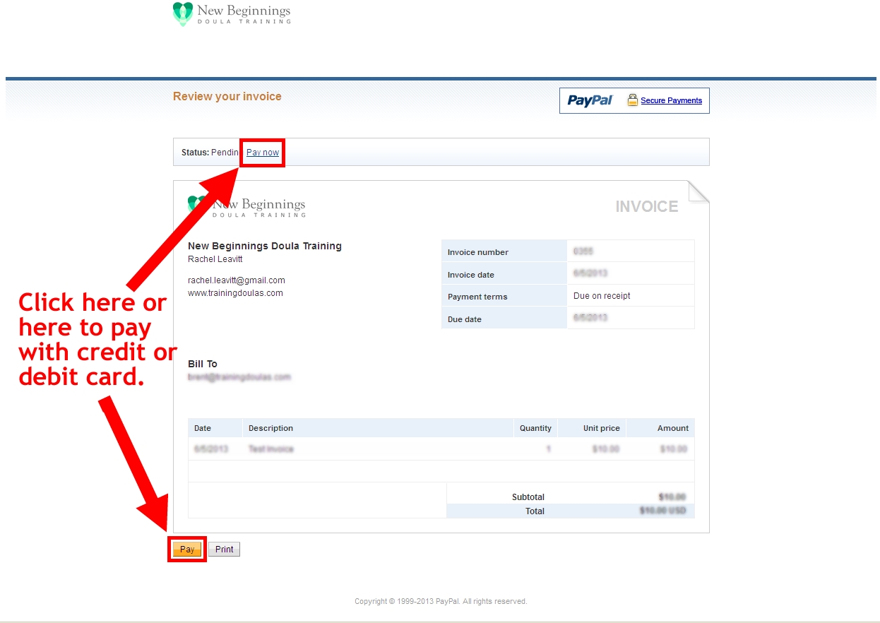This screenshot has width=880, height=623.
Task: Click the 'Invoice date' label cell
Action: [x=504, y=274]
